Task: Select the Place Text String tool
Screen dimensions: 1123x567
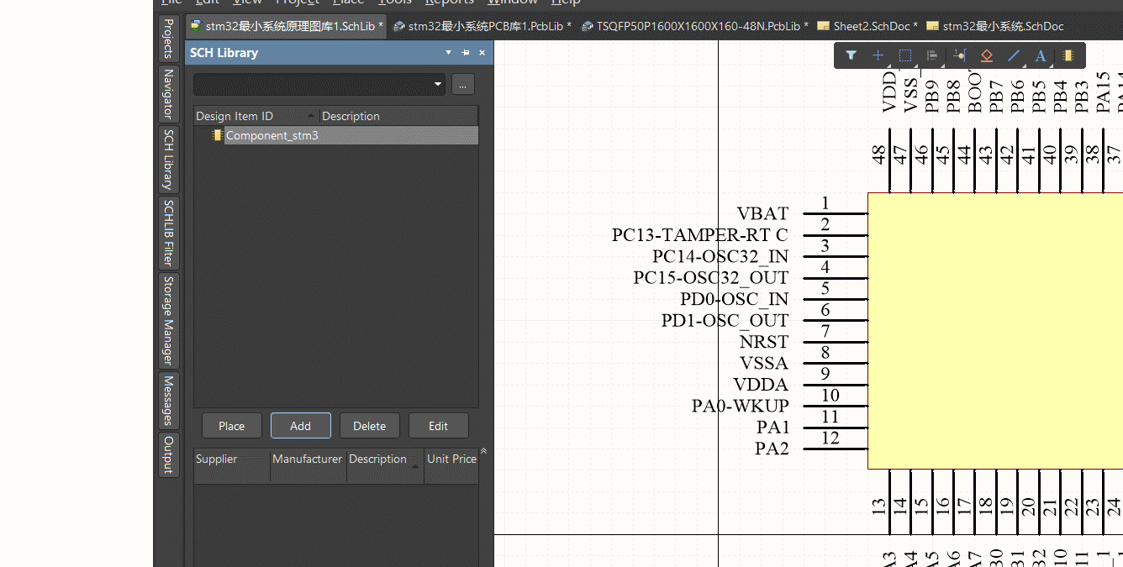Action: 1041,56
